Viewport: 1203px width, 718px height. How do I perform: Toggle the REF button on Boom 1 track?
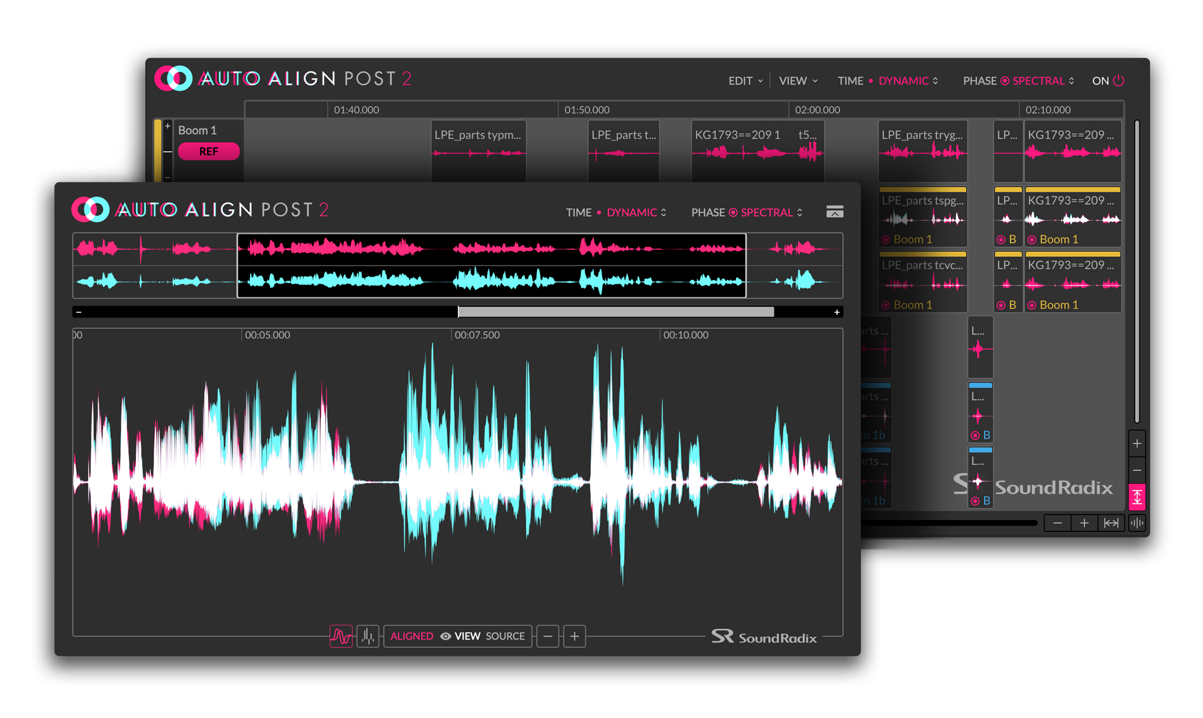[x=209, y=152]
